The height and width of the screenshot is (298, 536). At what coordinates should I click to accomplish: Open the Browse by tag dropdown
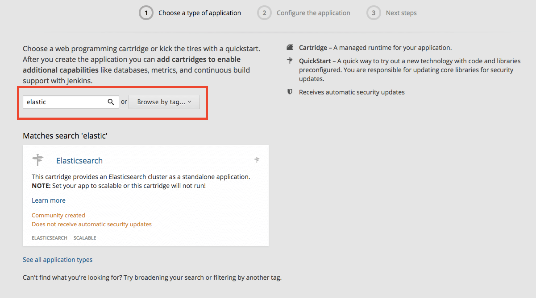coord(164,102)
